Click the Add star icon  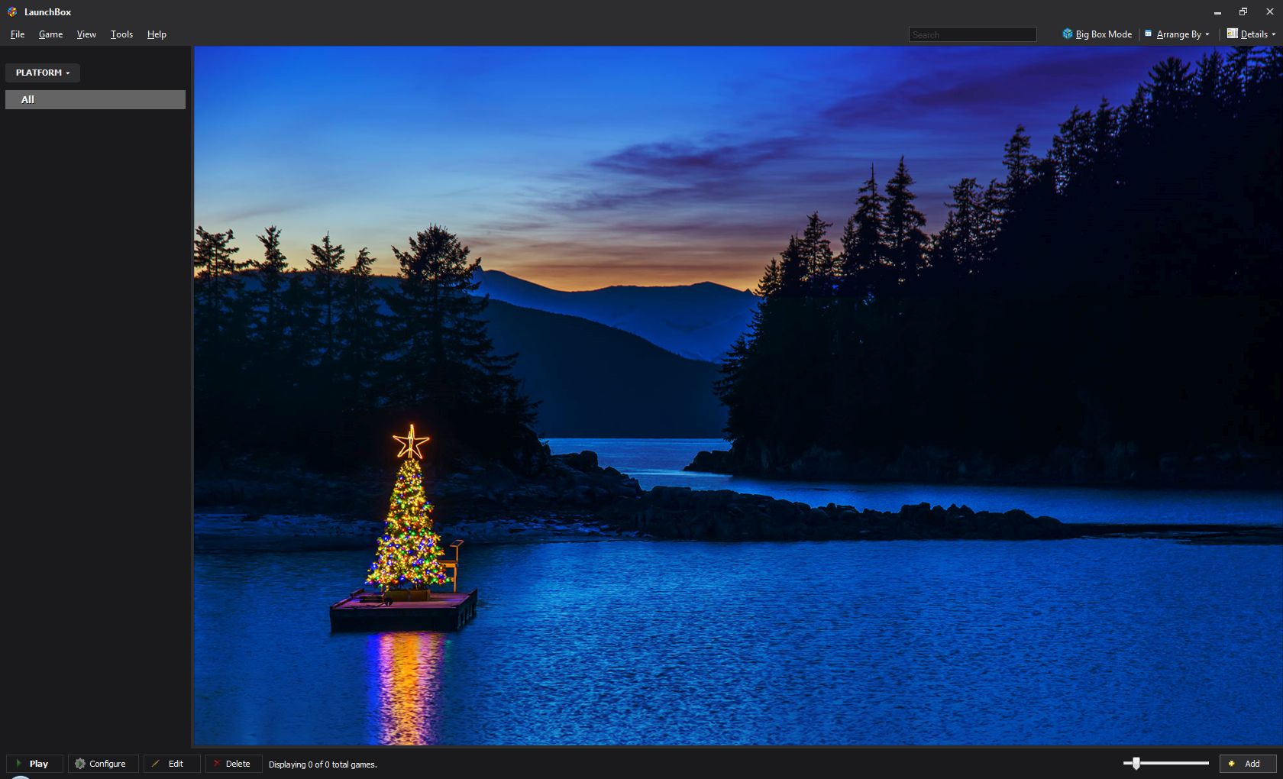(1231, 764)
